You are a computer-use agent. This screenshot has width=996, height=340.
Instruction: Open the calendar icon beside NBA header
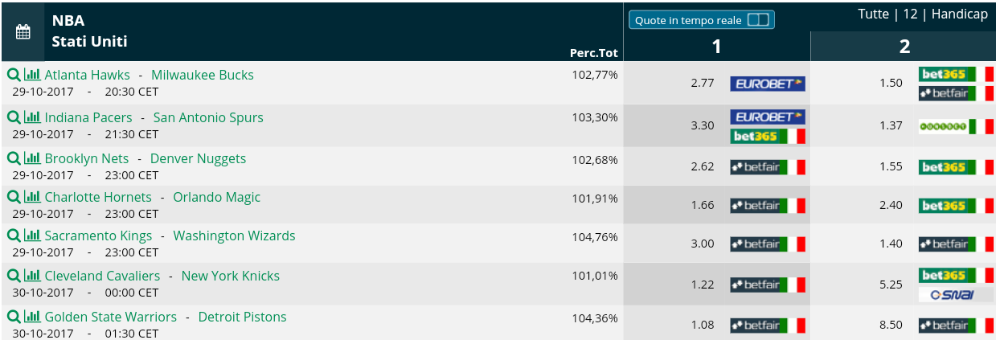[x=23, y=32]
